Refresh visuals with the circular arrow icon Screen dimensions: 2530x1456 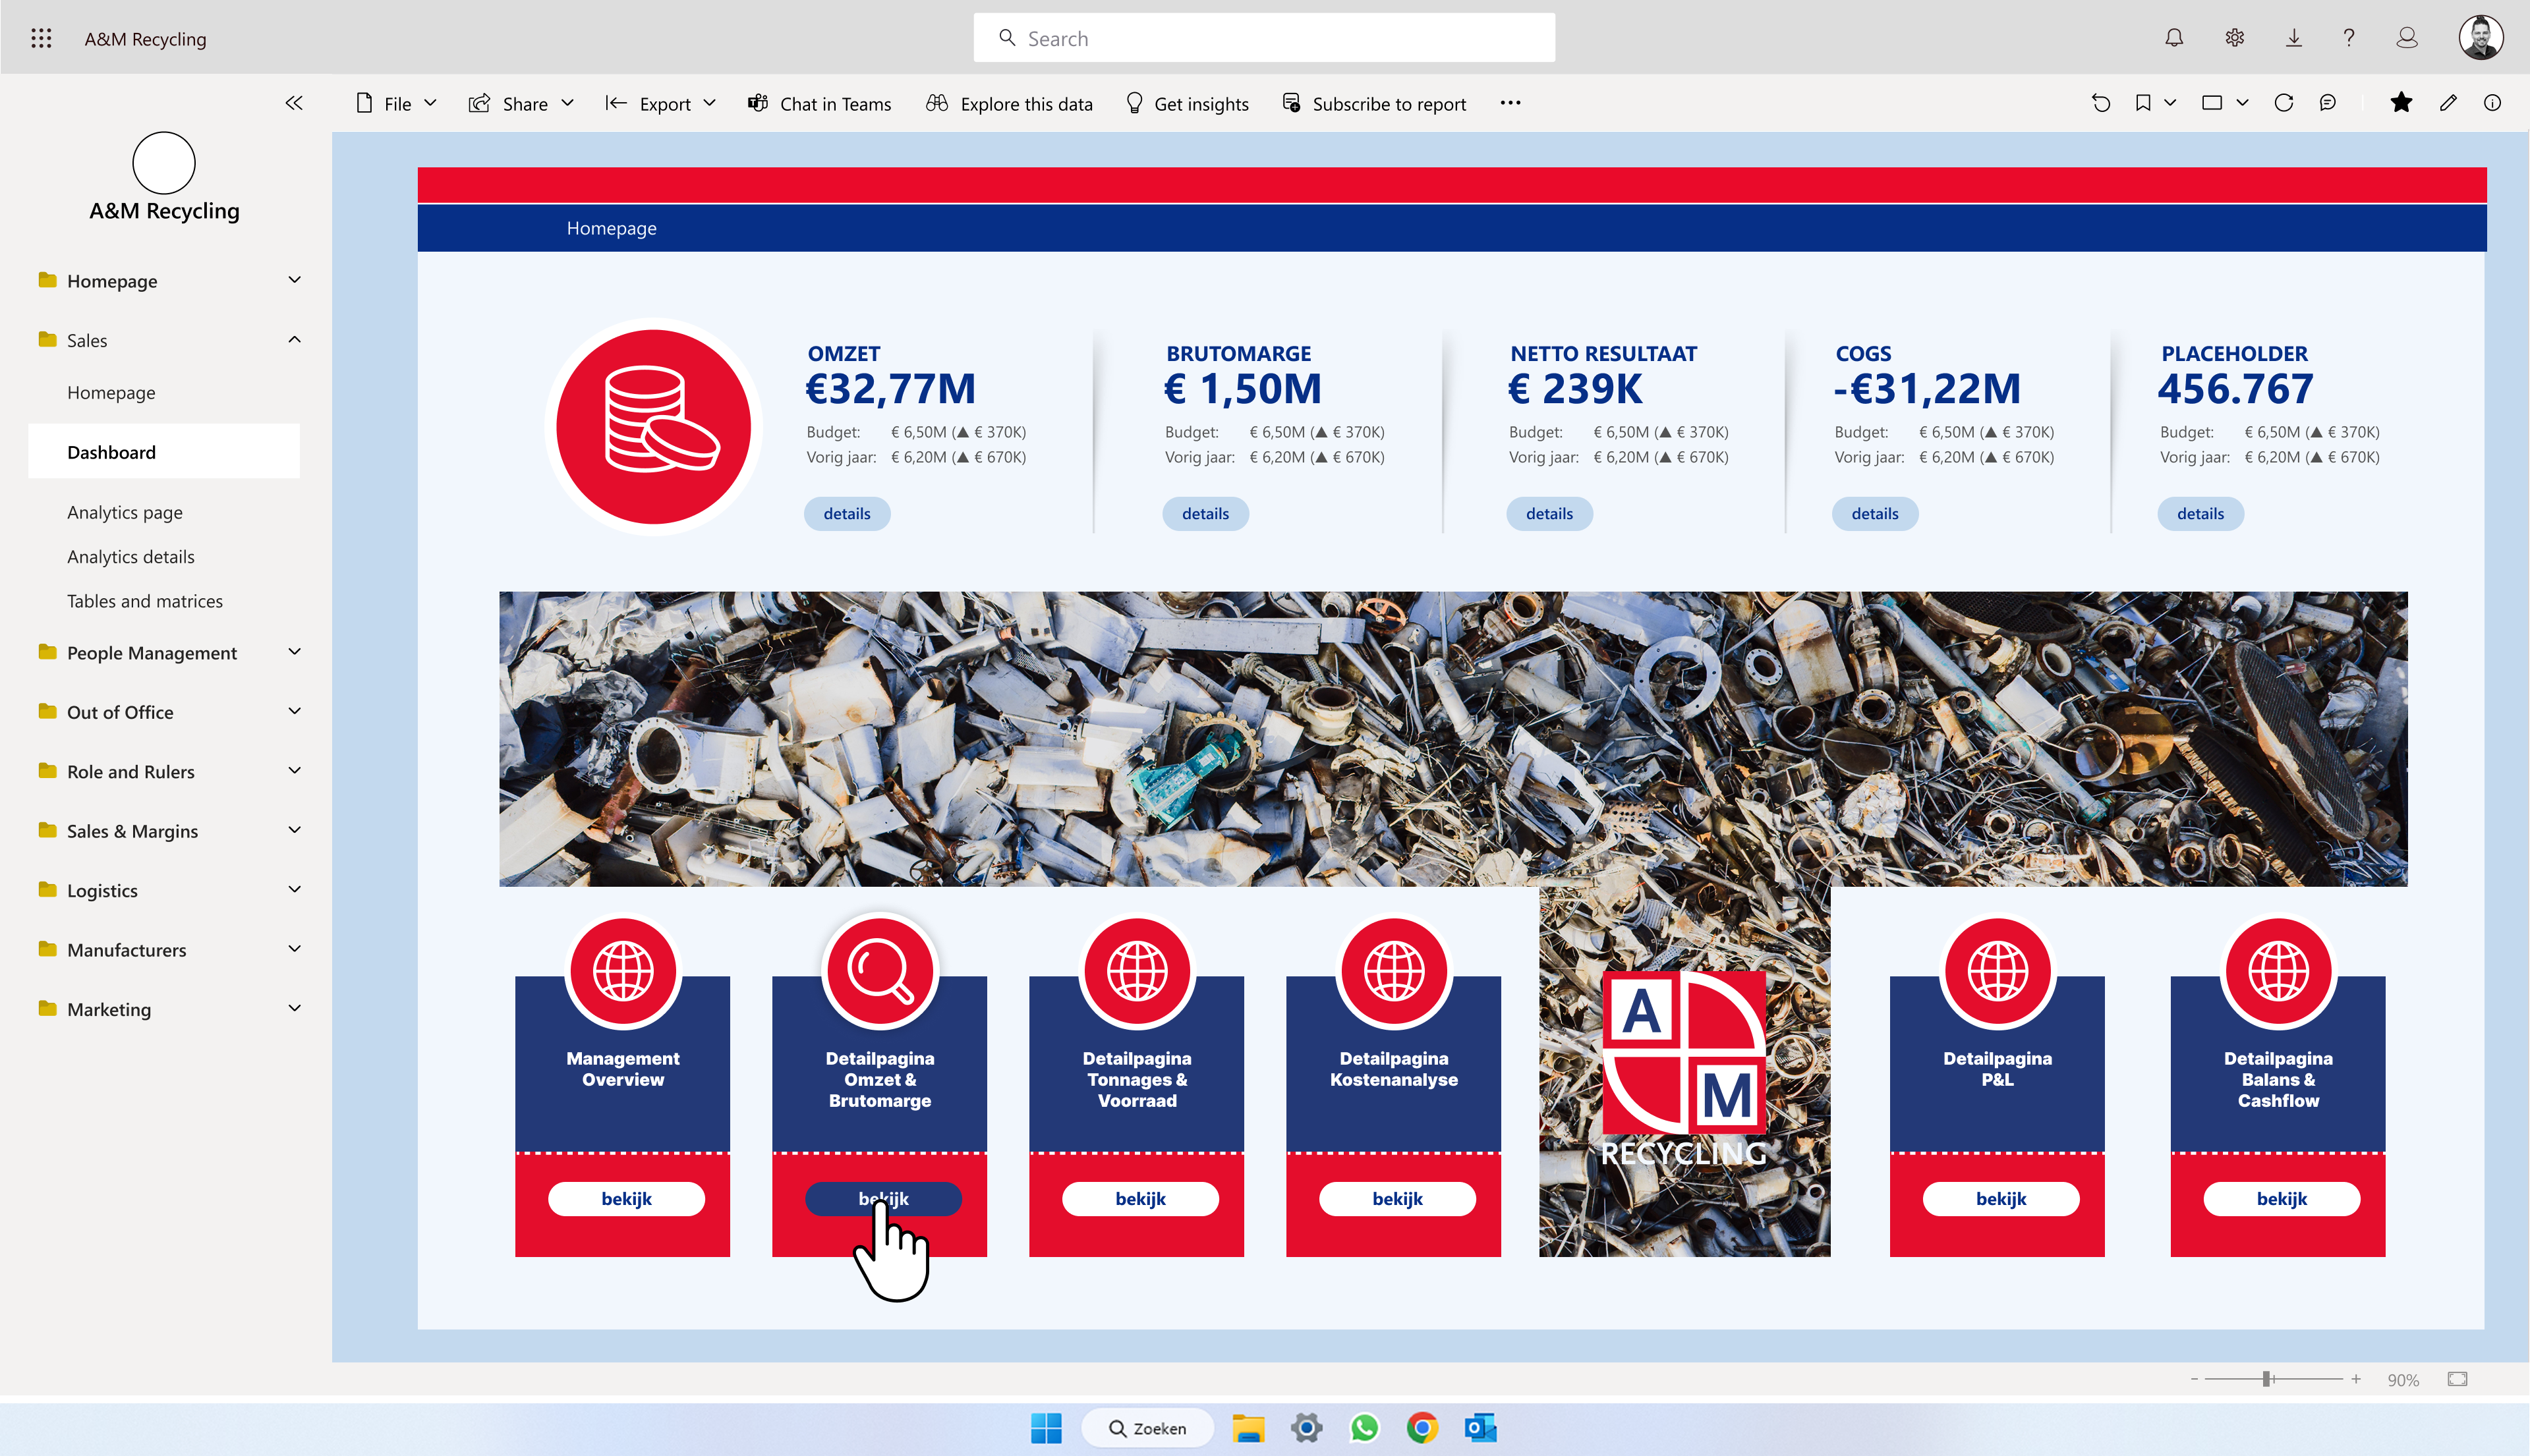pos(2284,103)
